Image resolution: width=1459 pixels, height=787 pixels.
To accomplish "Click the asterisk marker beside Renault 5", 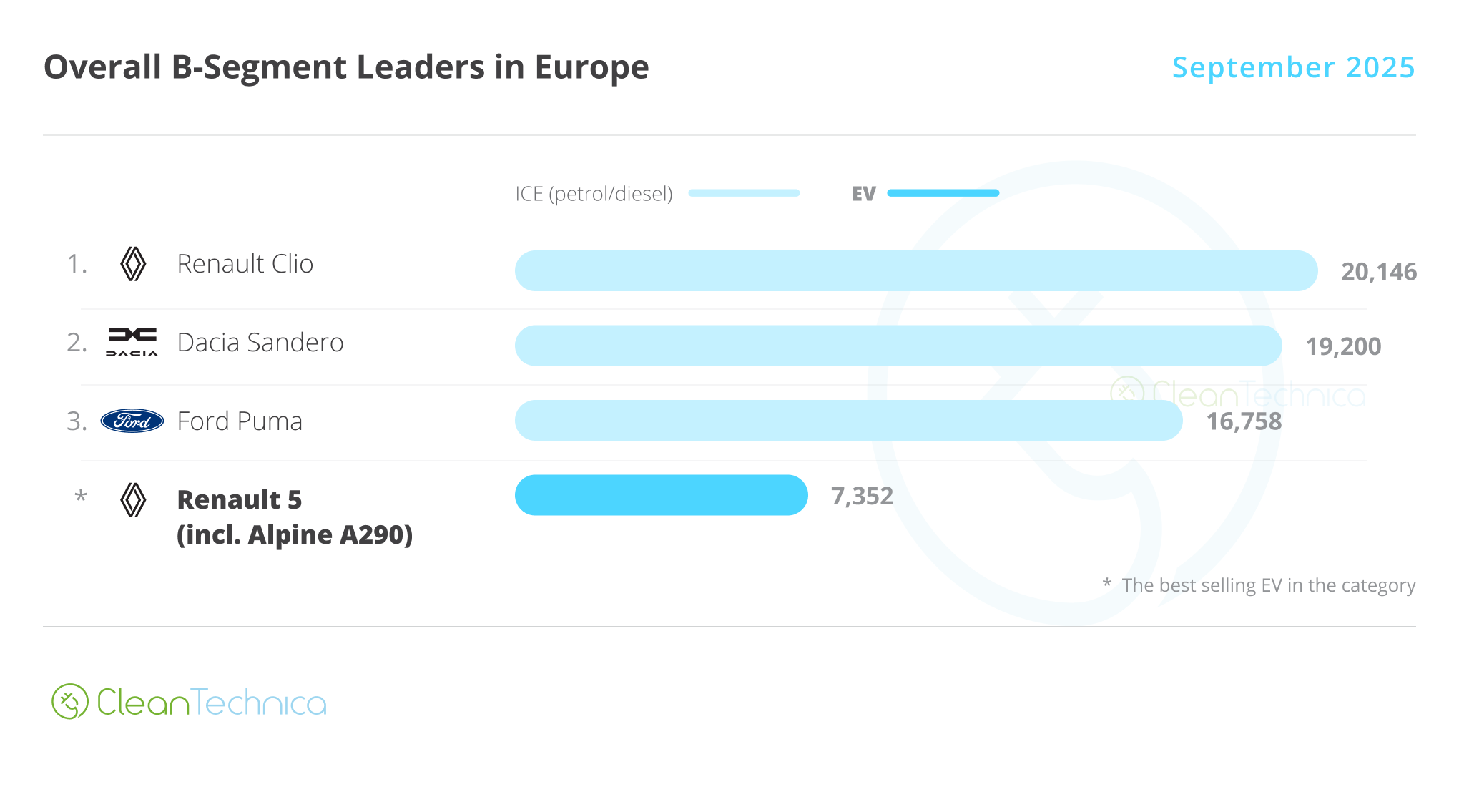I will pyautogui.click(x=81, y=497).
